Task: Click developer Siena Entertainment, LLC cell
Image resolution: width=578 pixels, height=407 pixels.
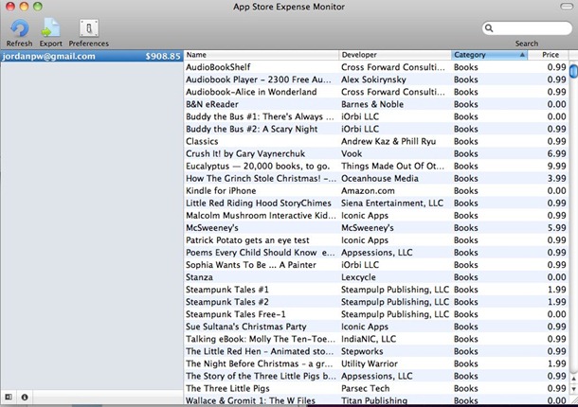Action: tap(392, 203)
